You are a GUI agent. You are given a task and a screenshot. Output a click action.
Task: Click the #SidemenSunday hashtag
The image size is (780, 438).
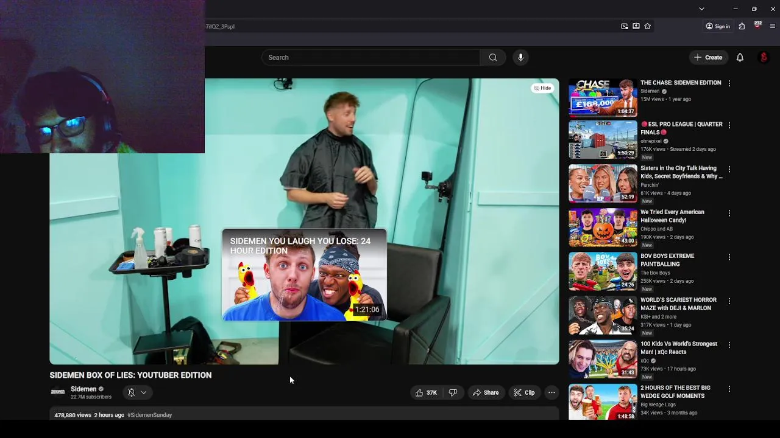(150, 415)
